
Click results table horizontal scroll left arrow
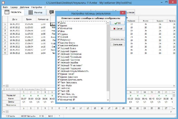point(4,86)
